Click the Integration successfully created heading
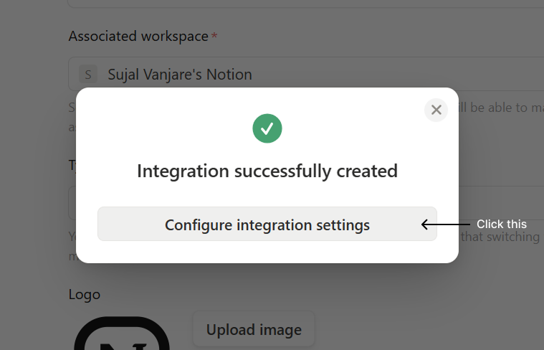Viewport: 544px width, 350px height. (267, 171)
